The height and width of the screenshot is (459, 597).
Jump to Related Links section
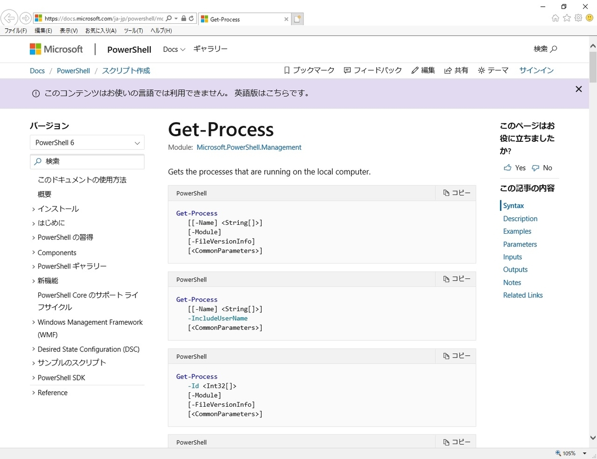523,295
